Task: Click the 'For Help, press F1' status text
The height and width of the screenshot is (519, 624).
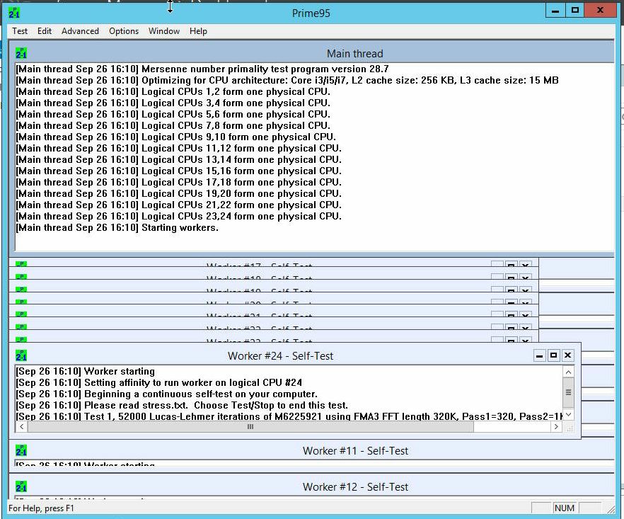Action: (x=41, y=508)
